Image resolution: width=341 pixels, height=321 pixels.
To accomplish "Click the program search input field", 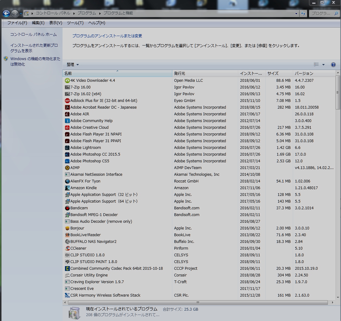I will click(323, 13).
